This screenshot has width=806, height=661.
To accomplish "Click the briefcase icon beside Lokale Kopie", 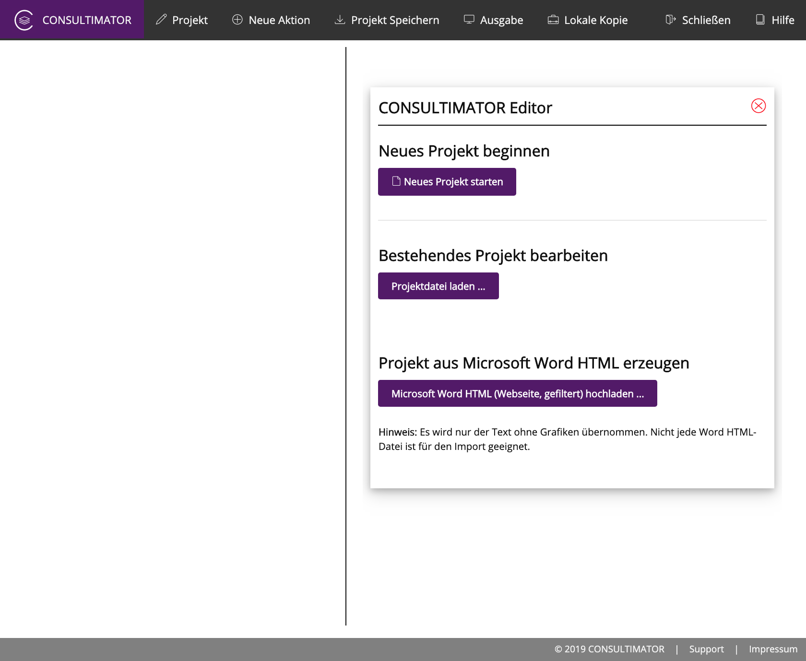I will 553,20.
